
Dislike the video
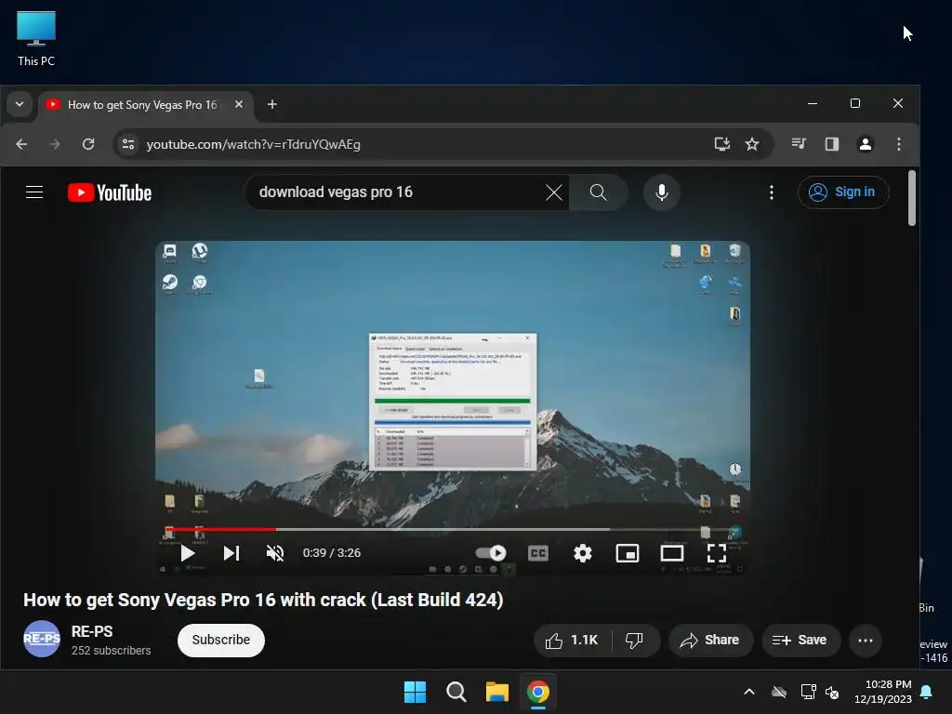coord(634,640)
